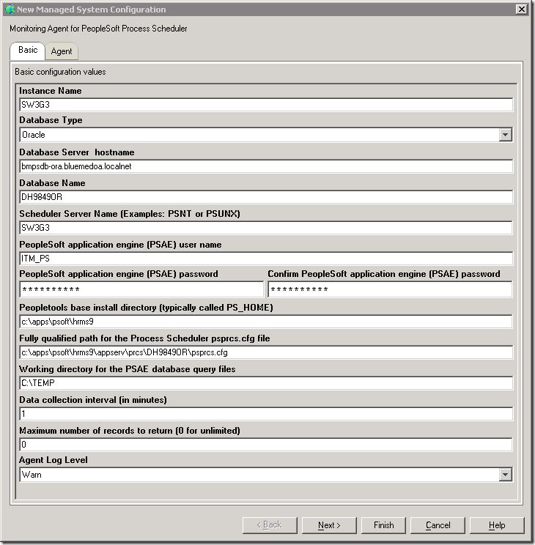Click the Next button
This screenshot has width=535, height=545.
click(x=329, y=525)
